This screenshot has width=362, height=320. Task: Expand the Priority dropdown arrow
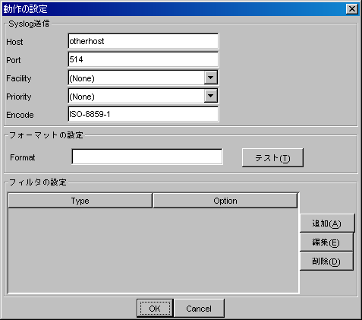[211, 96]
